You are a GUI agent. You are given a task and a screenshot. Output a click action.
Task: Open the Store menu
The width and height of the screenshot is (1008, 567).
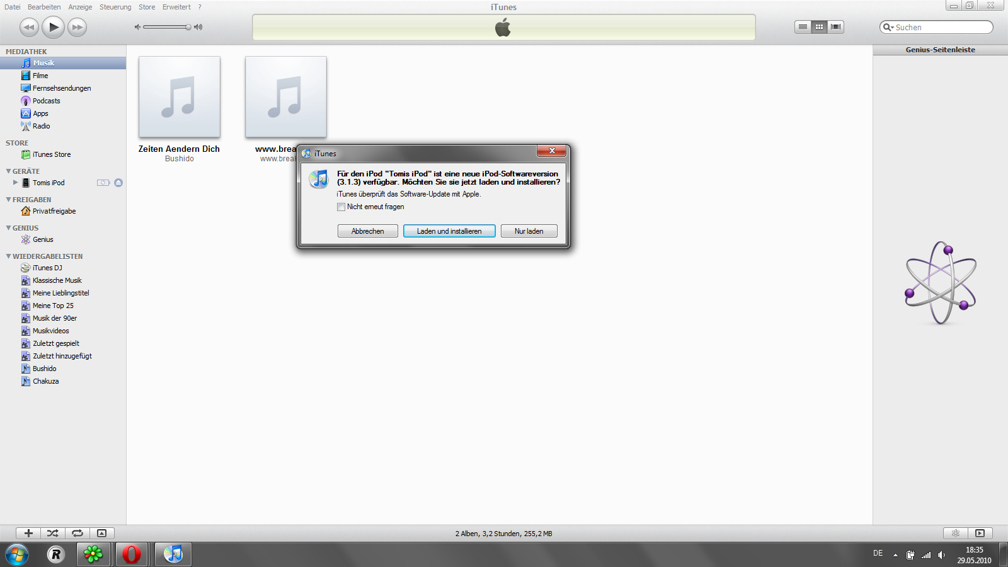tap(147, 7)
